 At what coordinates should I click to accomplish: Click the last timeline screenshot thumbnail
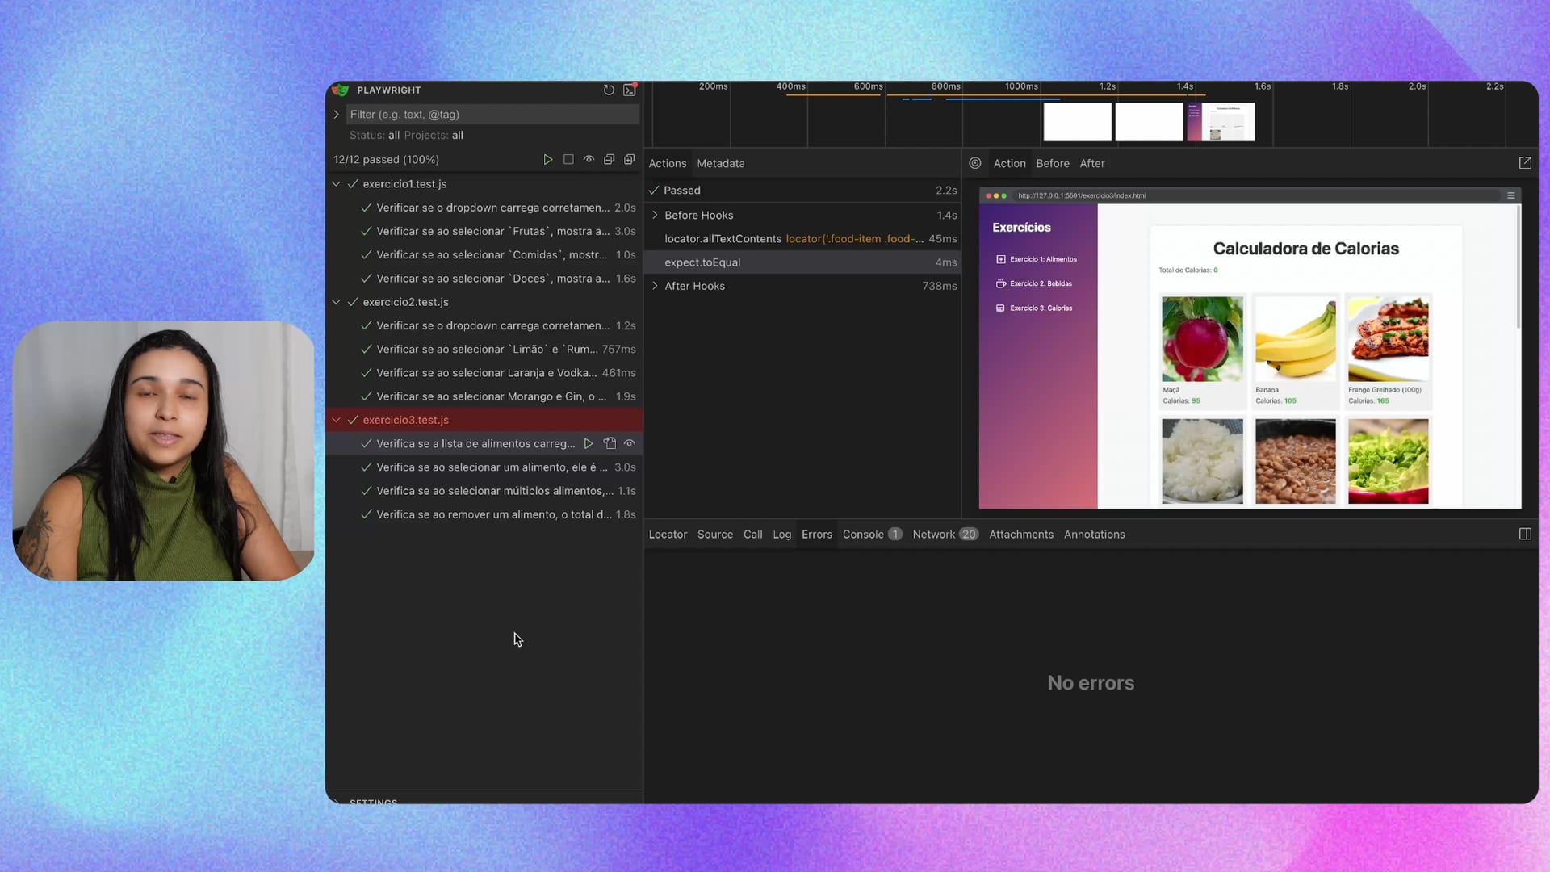click(1221, 122)
